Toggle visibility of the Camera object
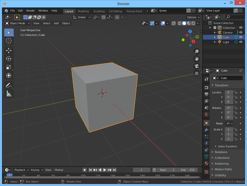This screenshot has width=247, height=186. coord(241,32)
